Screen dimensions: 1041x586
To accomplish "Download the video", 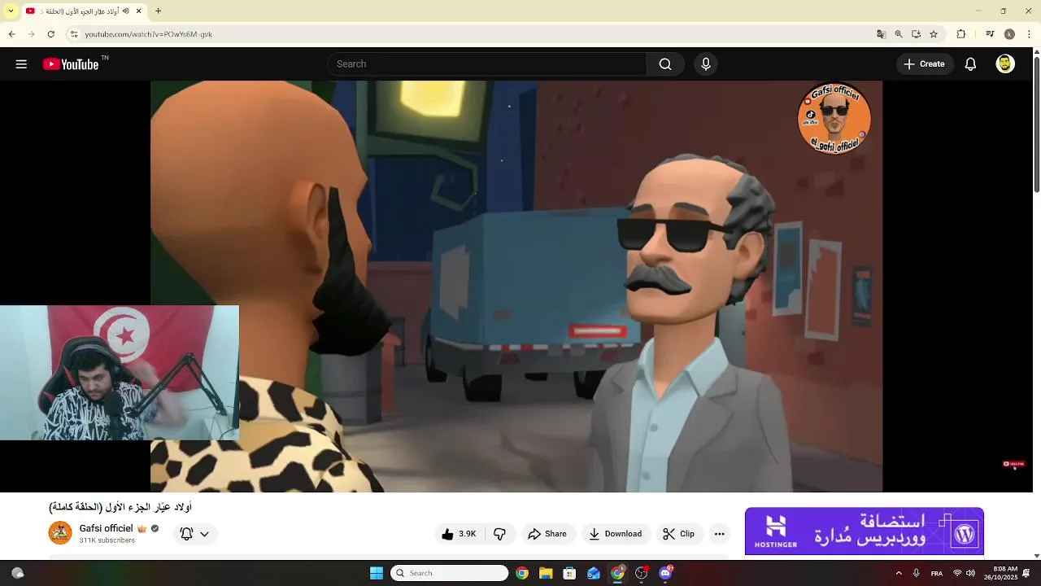I will coord(616,534).
